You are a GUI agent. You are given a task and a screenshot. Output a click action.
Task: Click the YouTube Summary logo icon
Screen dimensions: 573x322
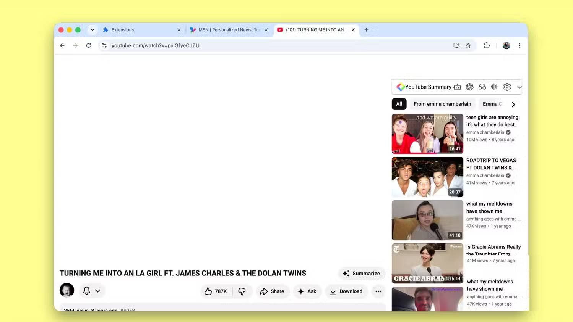(x=400, y=87)
